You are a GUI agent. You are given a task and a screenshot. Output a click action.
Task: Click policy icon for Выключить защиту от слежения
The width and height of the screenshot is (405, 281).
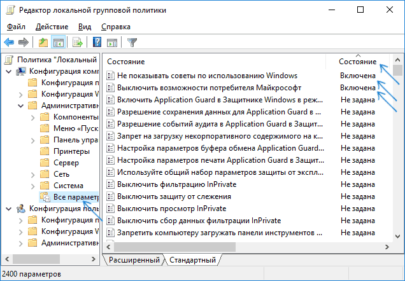coord(110,196)
